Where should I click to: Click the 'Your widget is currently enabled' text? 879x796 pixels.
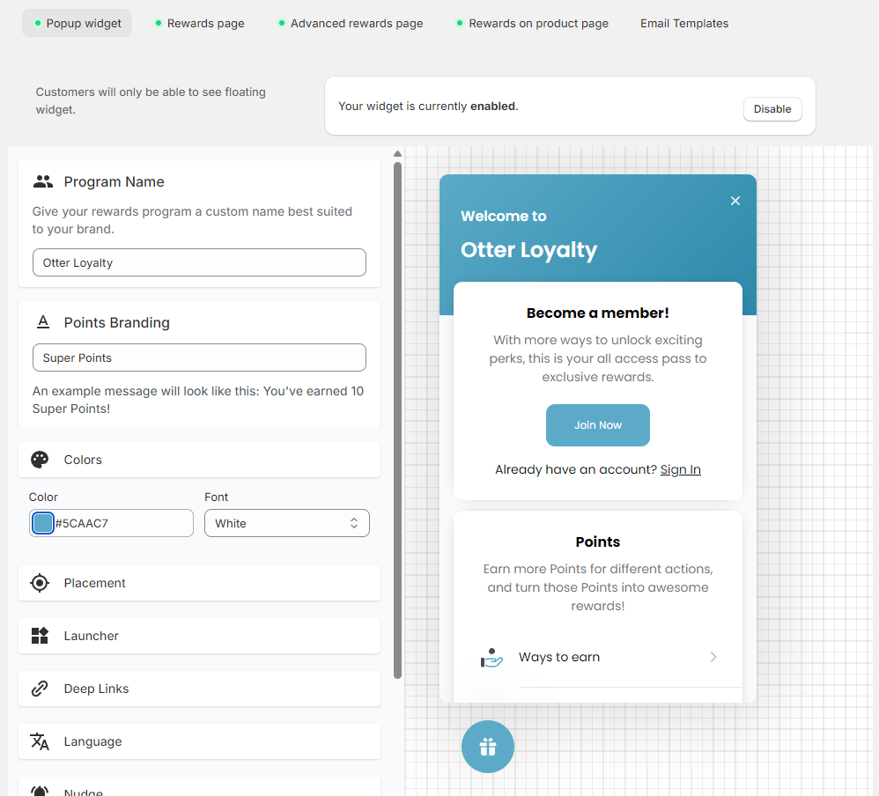(428, 106)
